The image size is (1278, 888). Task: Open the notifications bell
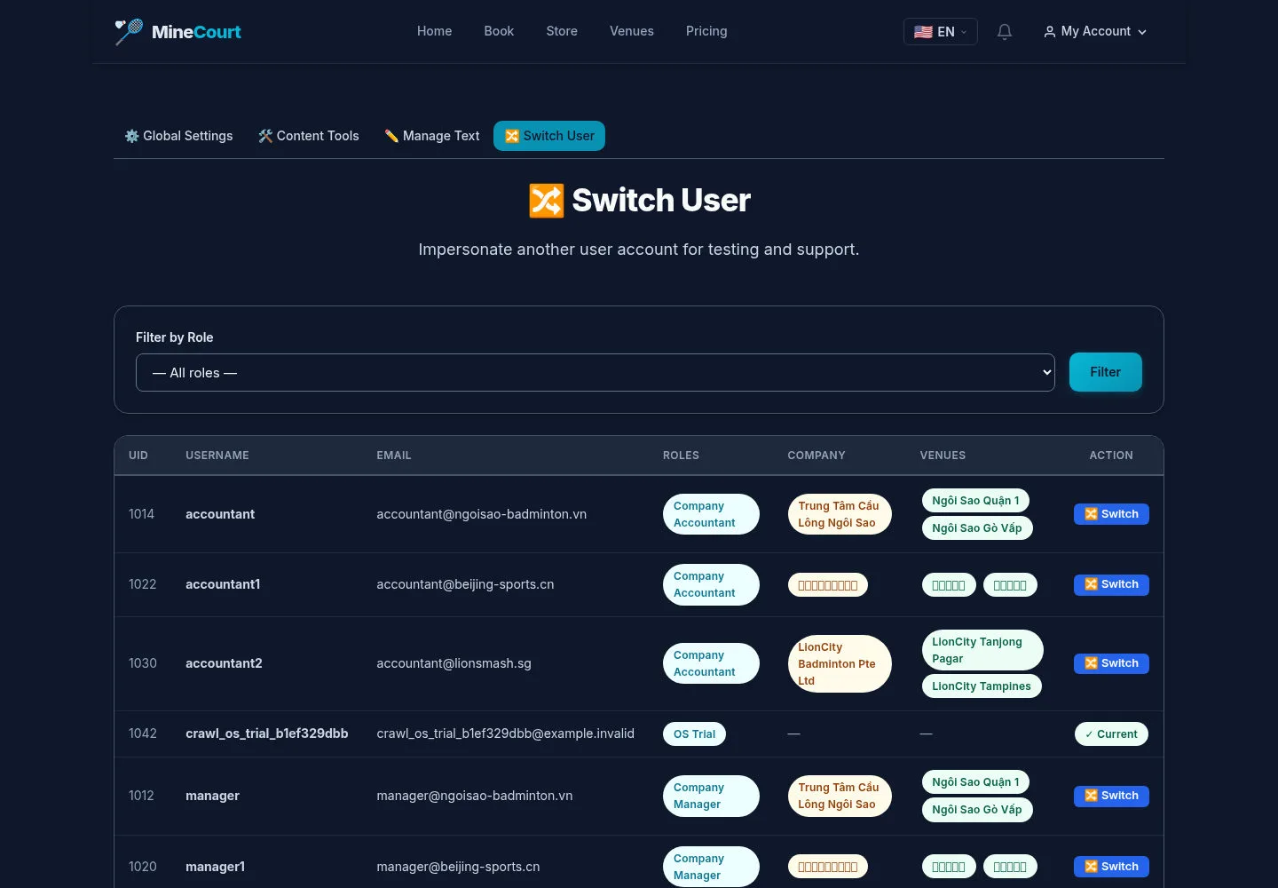(x=1005, y=32)
